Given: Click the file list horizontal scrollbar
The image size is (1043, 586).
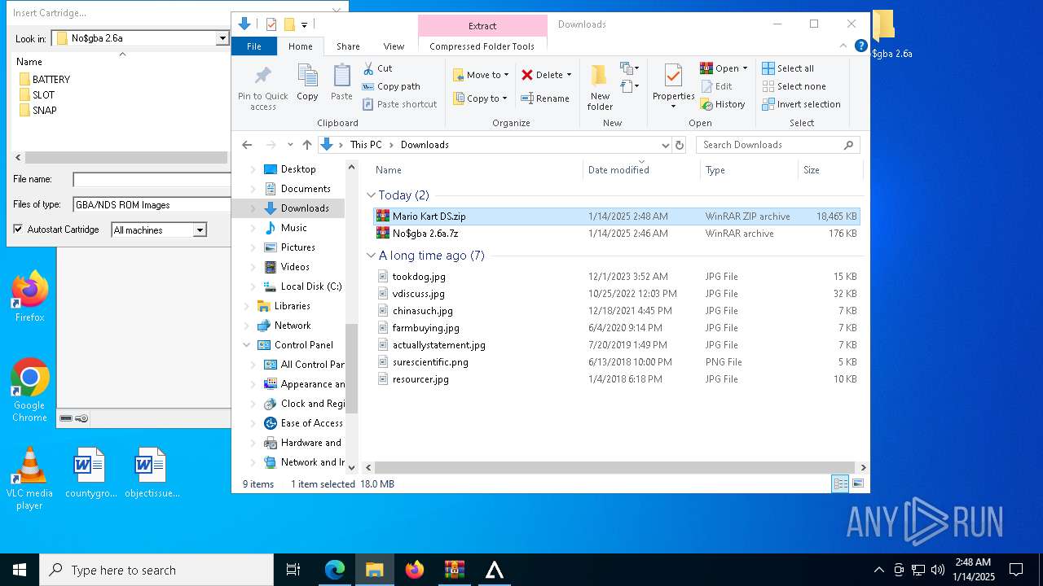Looking at the screenshot, I should coord(616,468).
